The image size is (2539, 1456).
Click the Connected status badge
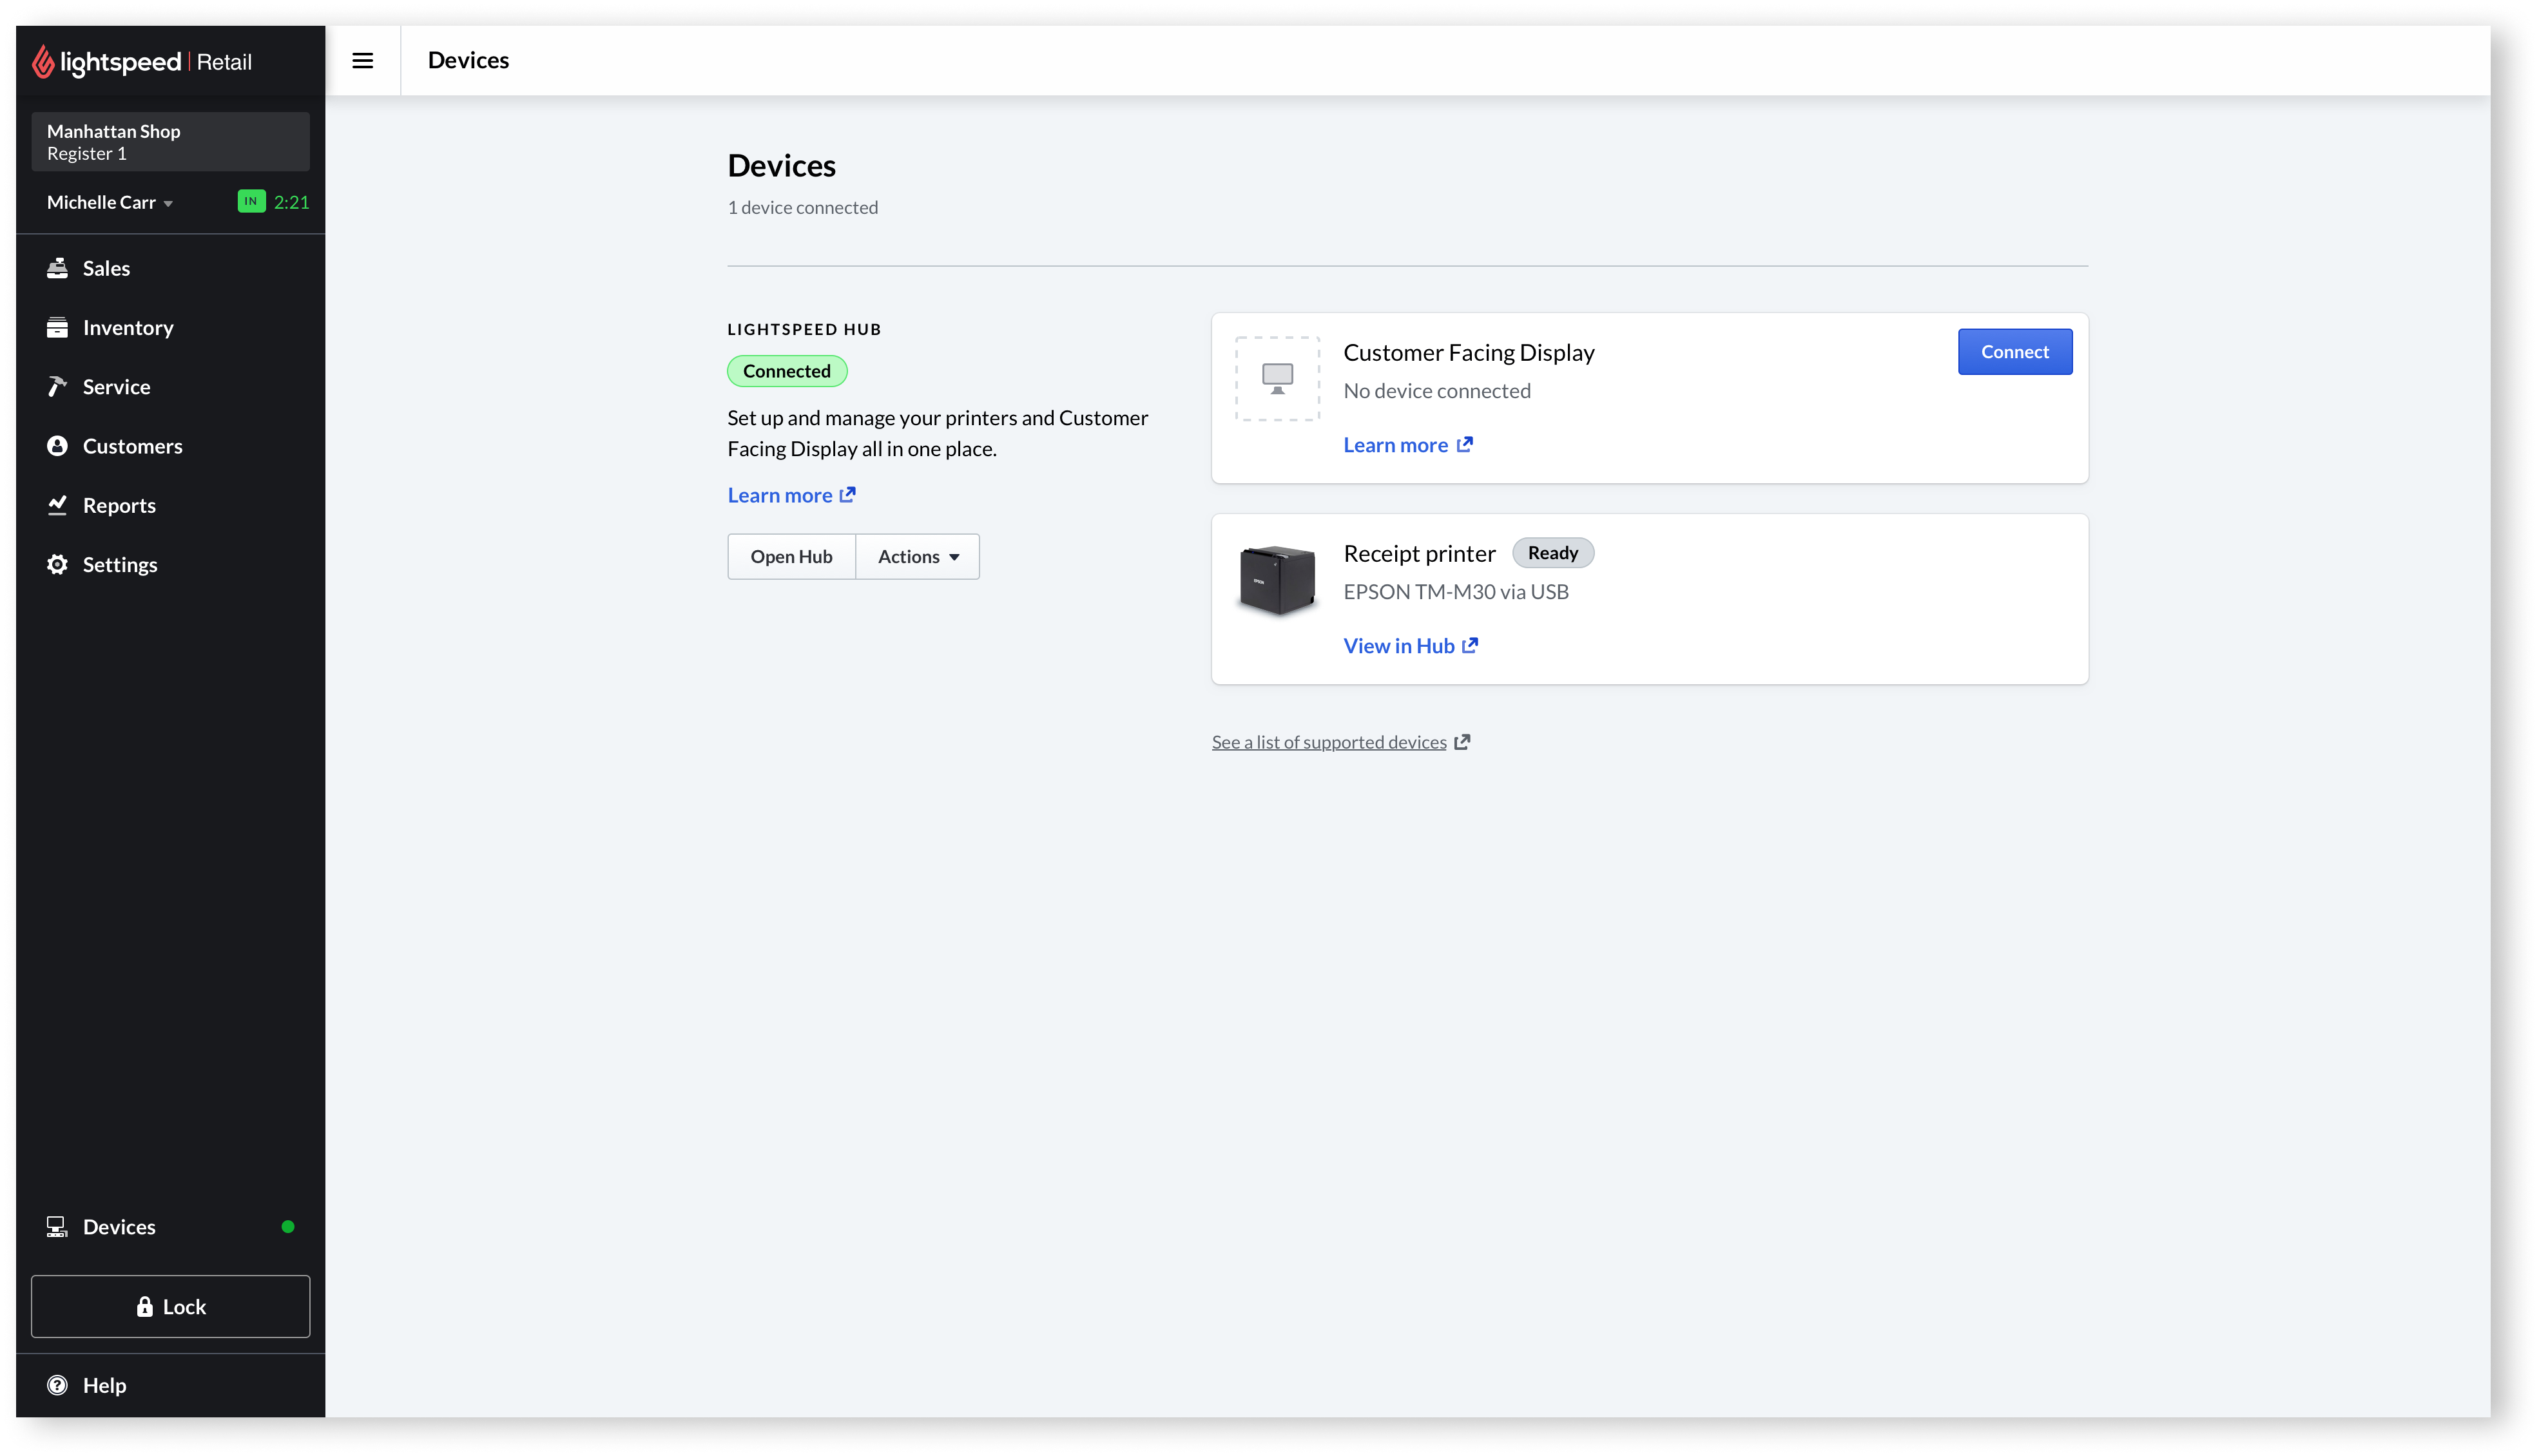click(x=787, y=371)
